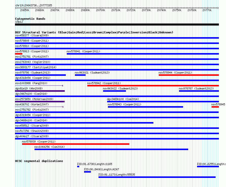
Task: Click the 19p12 band label
Action: tap(19, 22)
